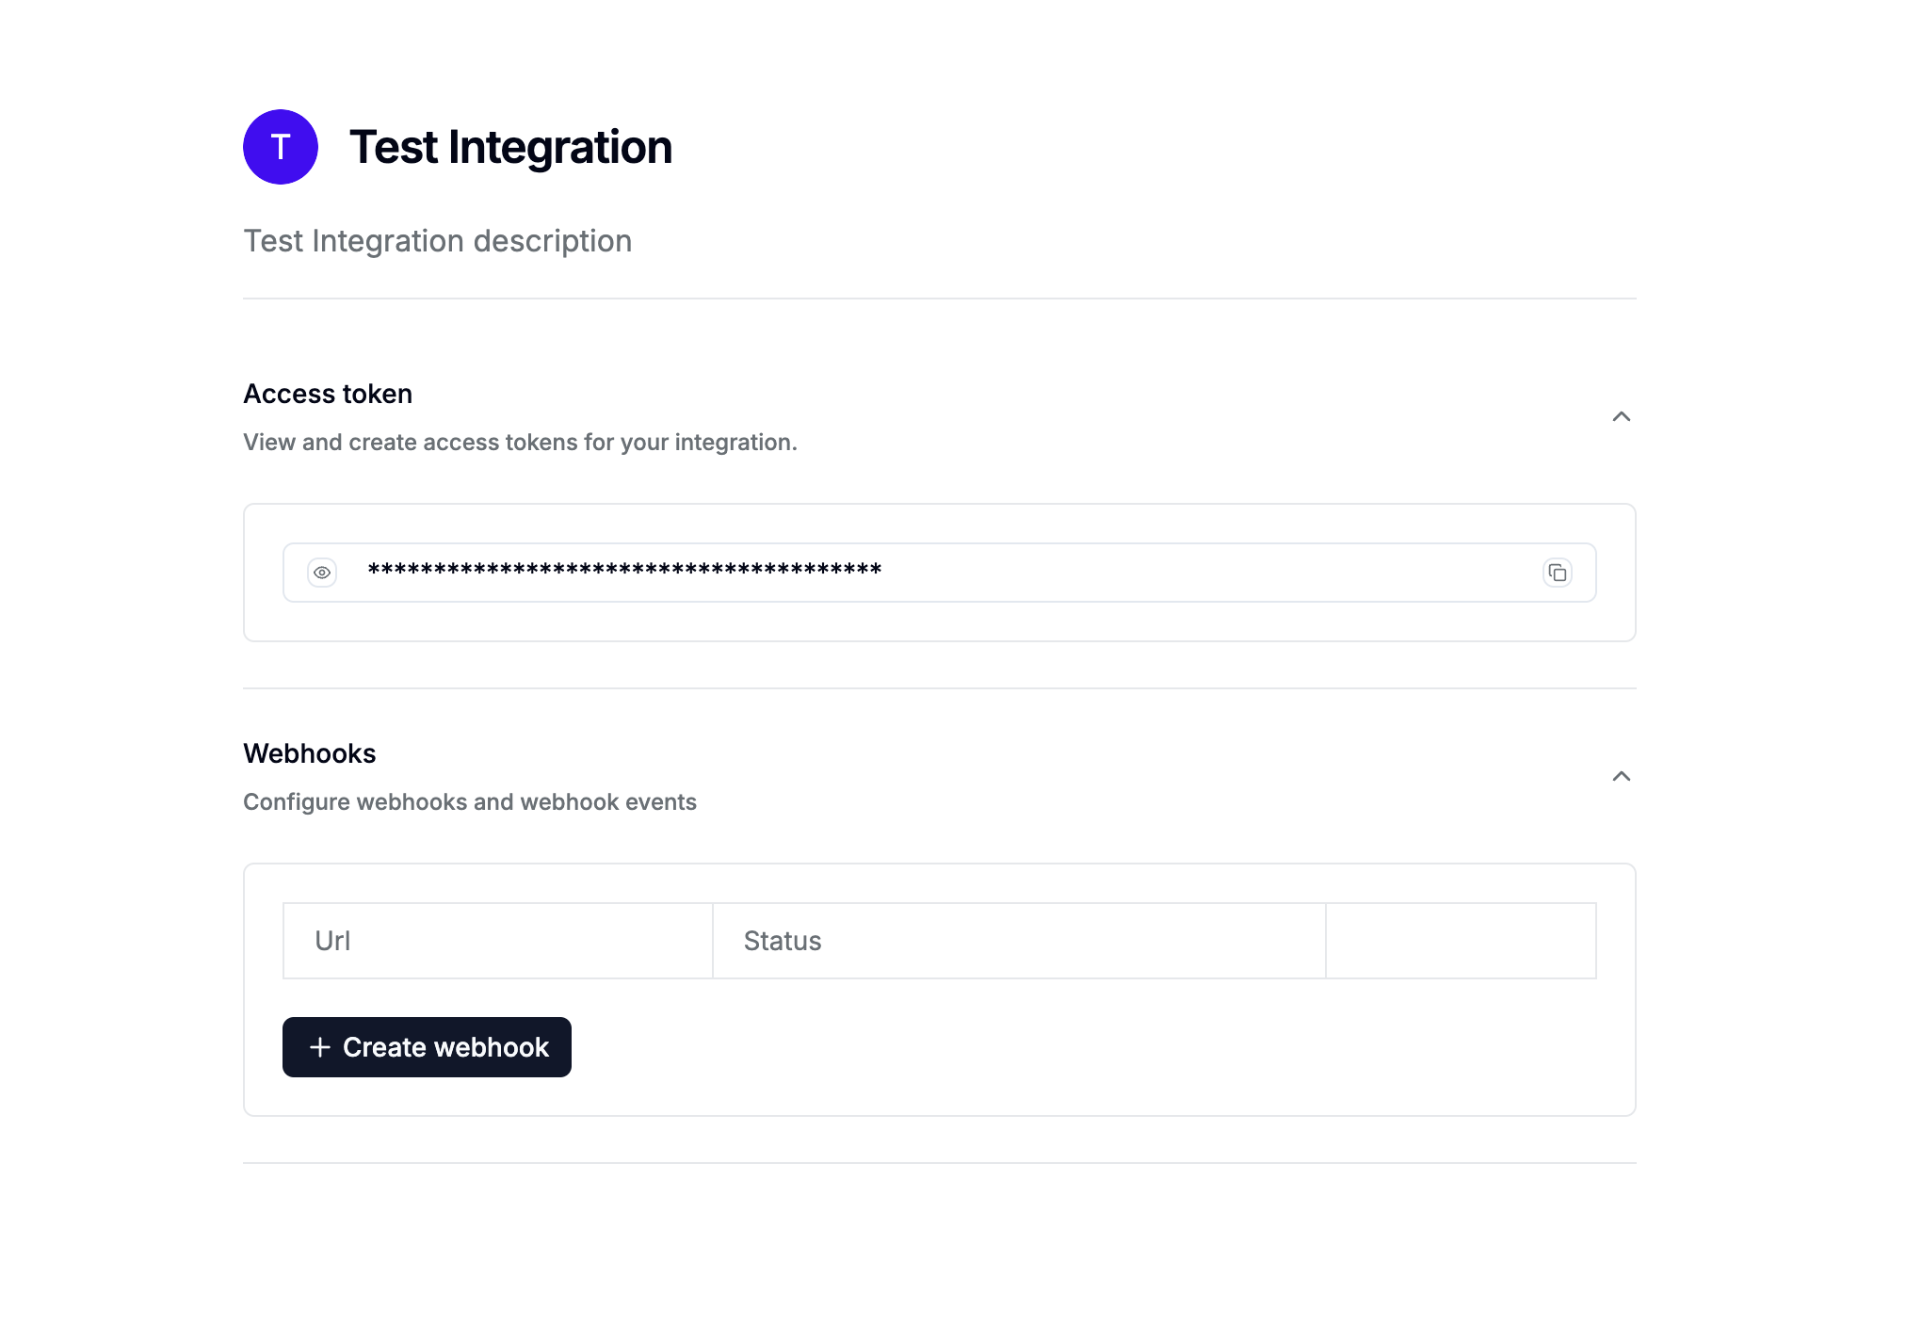Open the Test Integration heading
Image resolution: width=1906 pixels, height=1341 pixels.
510,146
